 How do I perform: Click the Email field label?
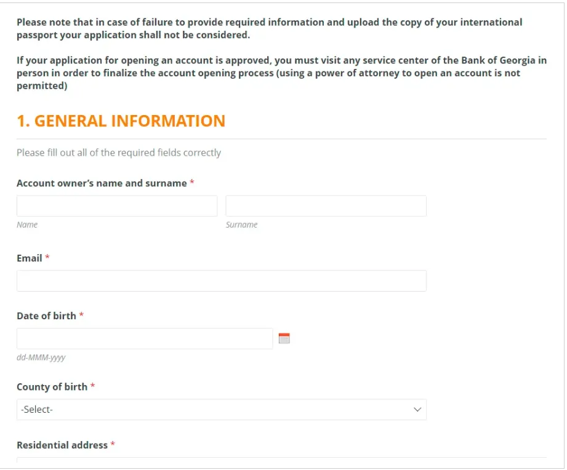point(30,258)
